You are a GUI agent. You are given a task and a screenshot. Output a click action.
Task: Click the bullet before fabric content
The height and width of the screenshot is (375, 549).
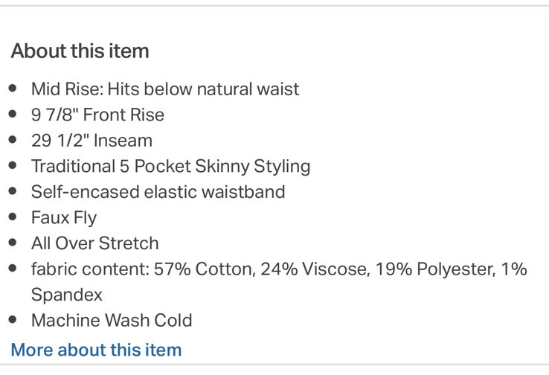pyautogui.click(x=13, y=269)
